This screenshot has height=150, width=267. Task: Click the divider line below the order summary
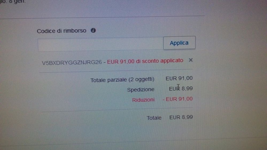point(134,141)
